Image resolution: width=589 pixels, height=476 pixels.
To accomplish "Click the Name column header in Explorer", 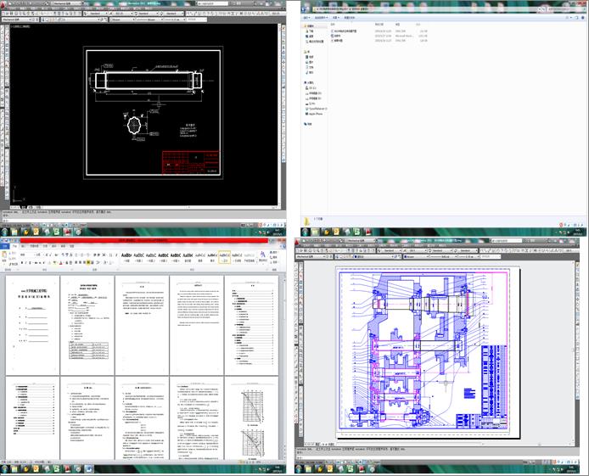I will (333, 25).
